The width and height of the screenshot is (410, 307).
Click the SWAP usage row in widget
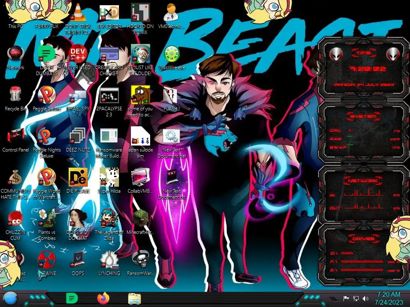[x=365, y=147]
